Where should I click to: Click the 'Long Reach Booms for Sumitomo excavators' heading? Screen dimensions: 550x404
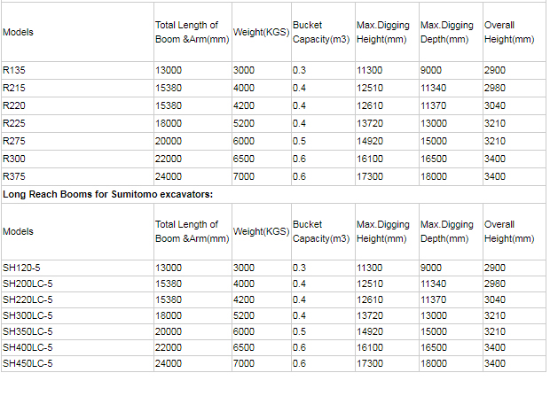click(107, 194)
